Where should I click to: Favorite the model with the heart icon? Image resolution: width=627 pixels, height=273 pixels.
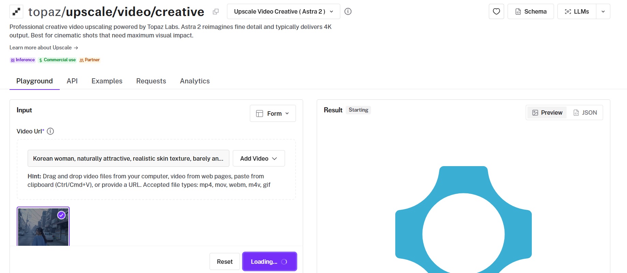pos(496,12)
